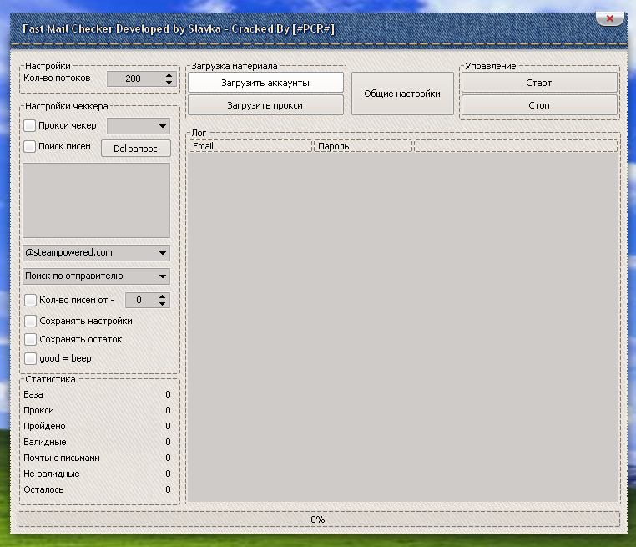Click the Осталось statistic label
The width and height of the screenshot is (636, 547).
click(43, 489)
